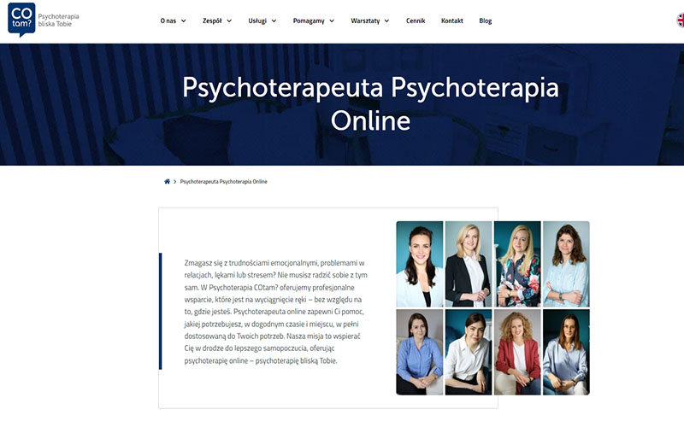Image resolution: width=684 pixels, height=427 pixels.
Task: Click the Psychoterapia bliska Tobie tagline
Action: point(58,20)
